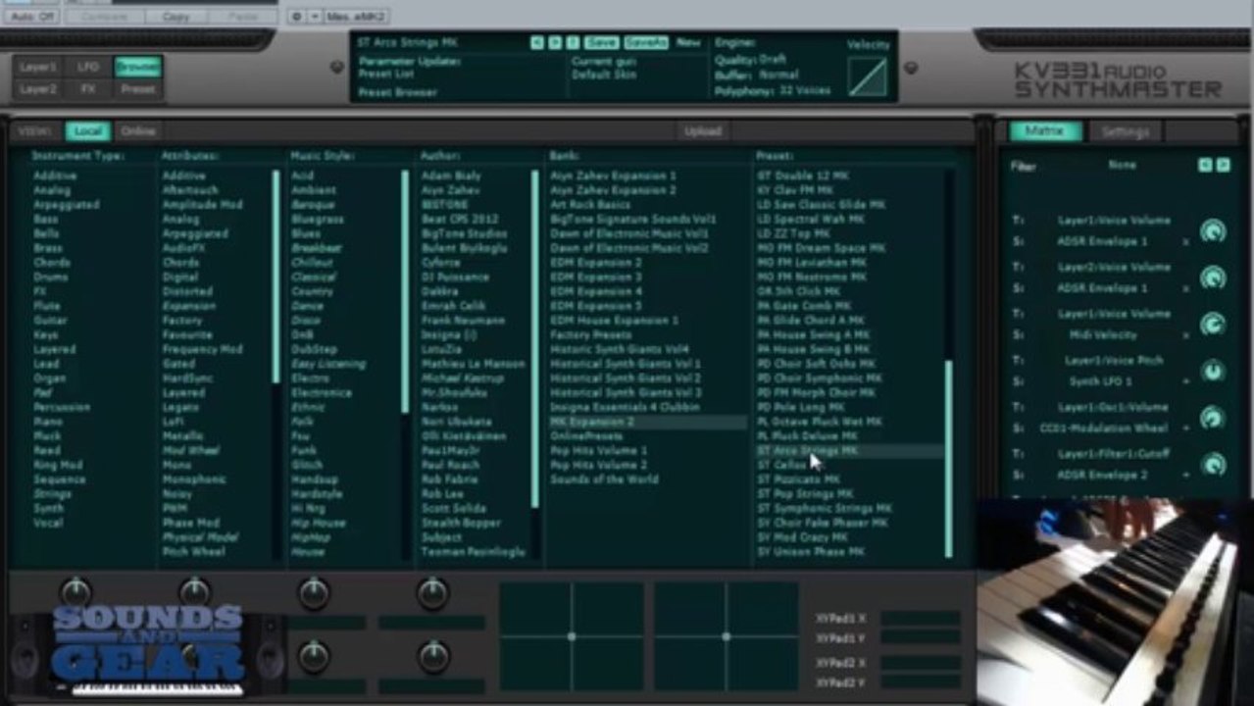Click the host settings gear icon

tap(297, 17)
